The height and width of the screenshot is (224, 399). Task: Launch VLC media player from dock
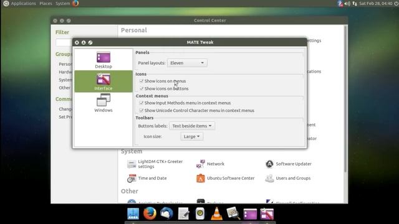216,213
